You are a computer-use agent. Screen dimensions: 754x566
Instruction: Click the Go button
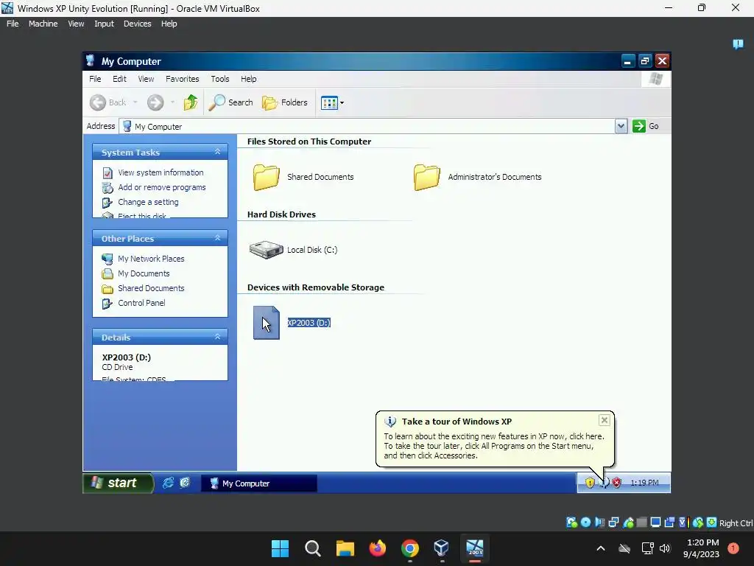coord(646,126)
